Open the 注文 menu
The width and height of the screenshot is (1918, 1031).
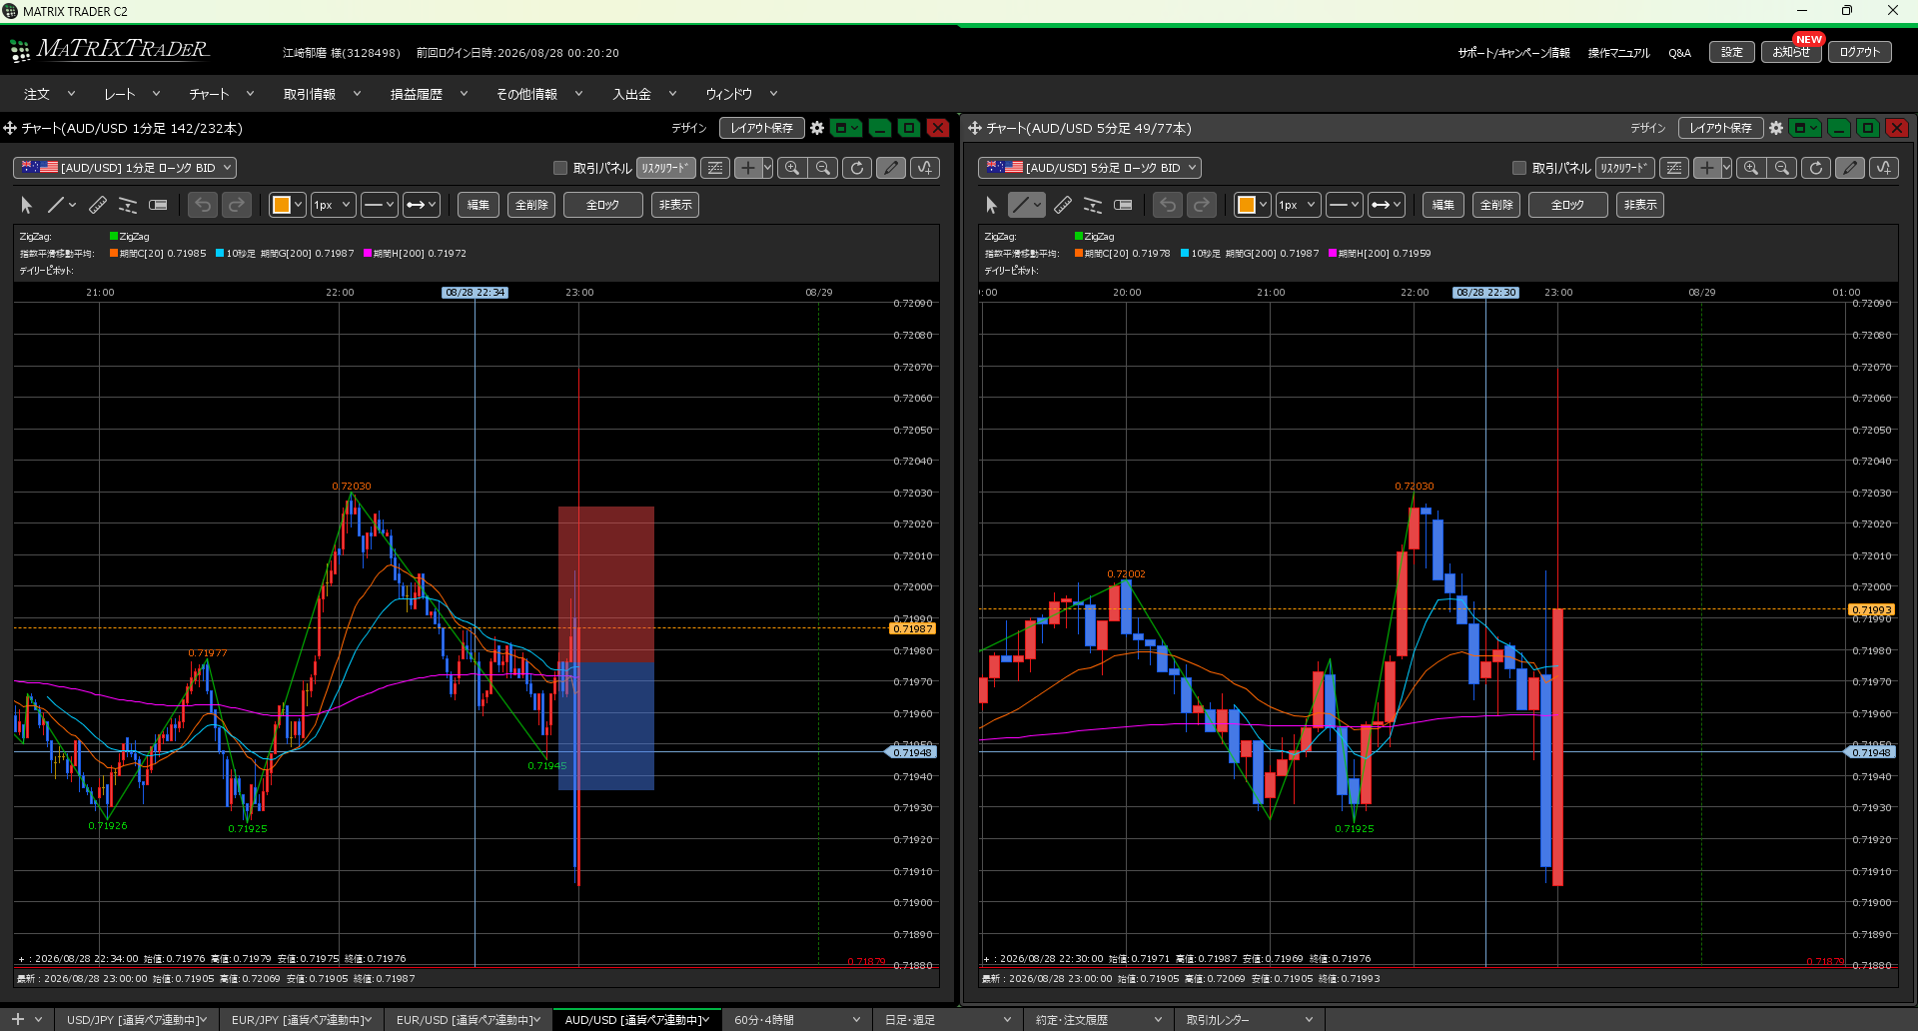pyautogui.click(x=49, y=94)
